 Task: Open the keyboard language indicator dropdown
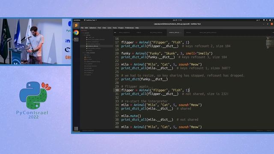tap(258, 20)
